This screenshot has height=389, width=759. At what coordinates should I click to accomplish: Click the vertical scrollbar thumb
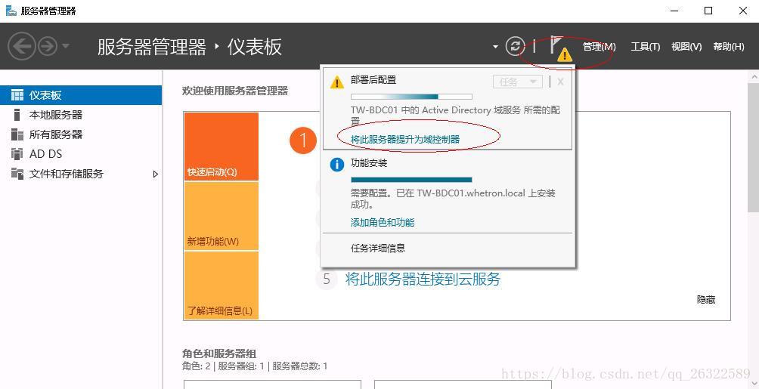[754, 147]
